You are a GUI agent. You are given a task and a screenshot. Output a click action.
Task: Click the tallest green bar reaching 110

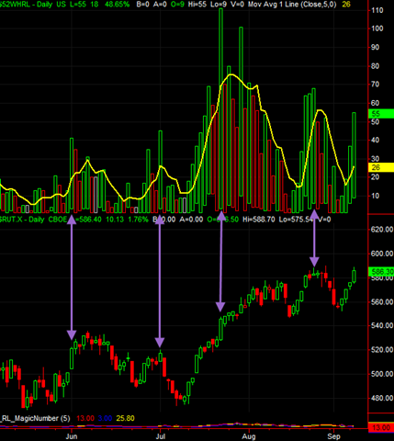220,109
